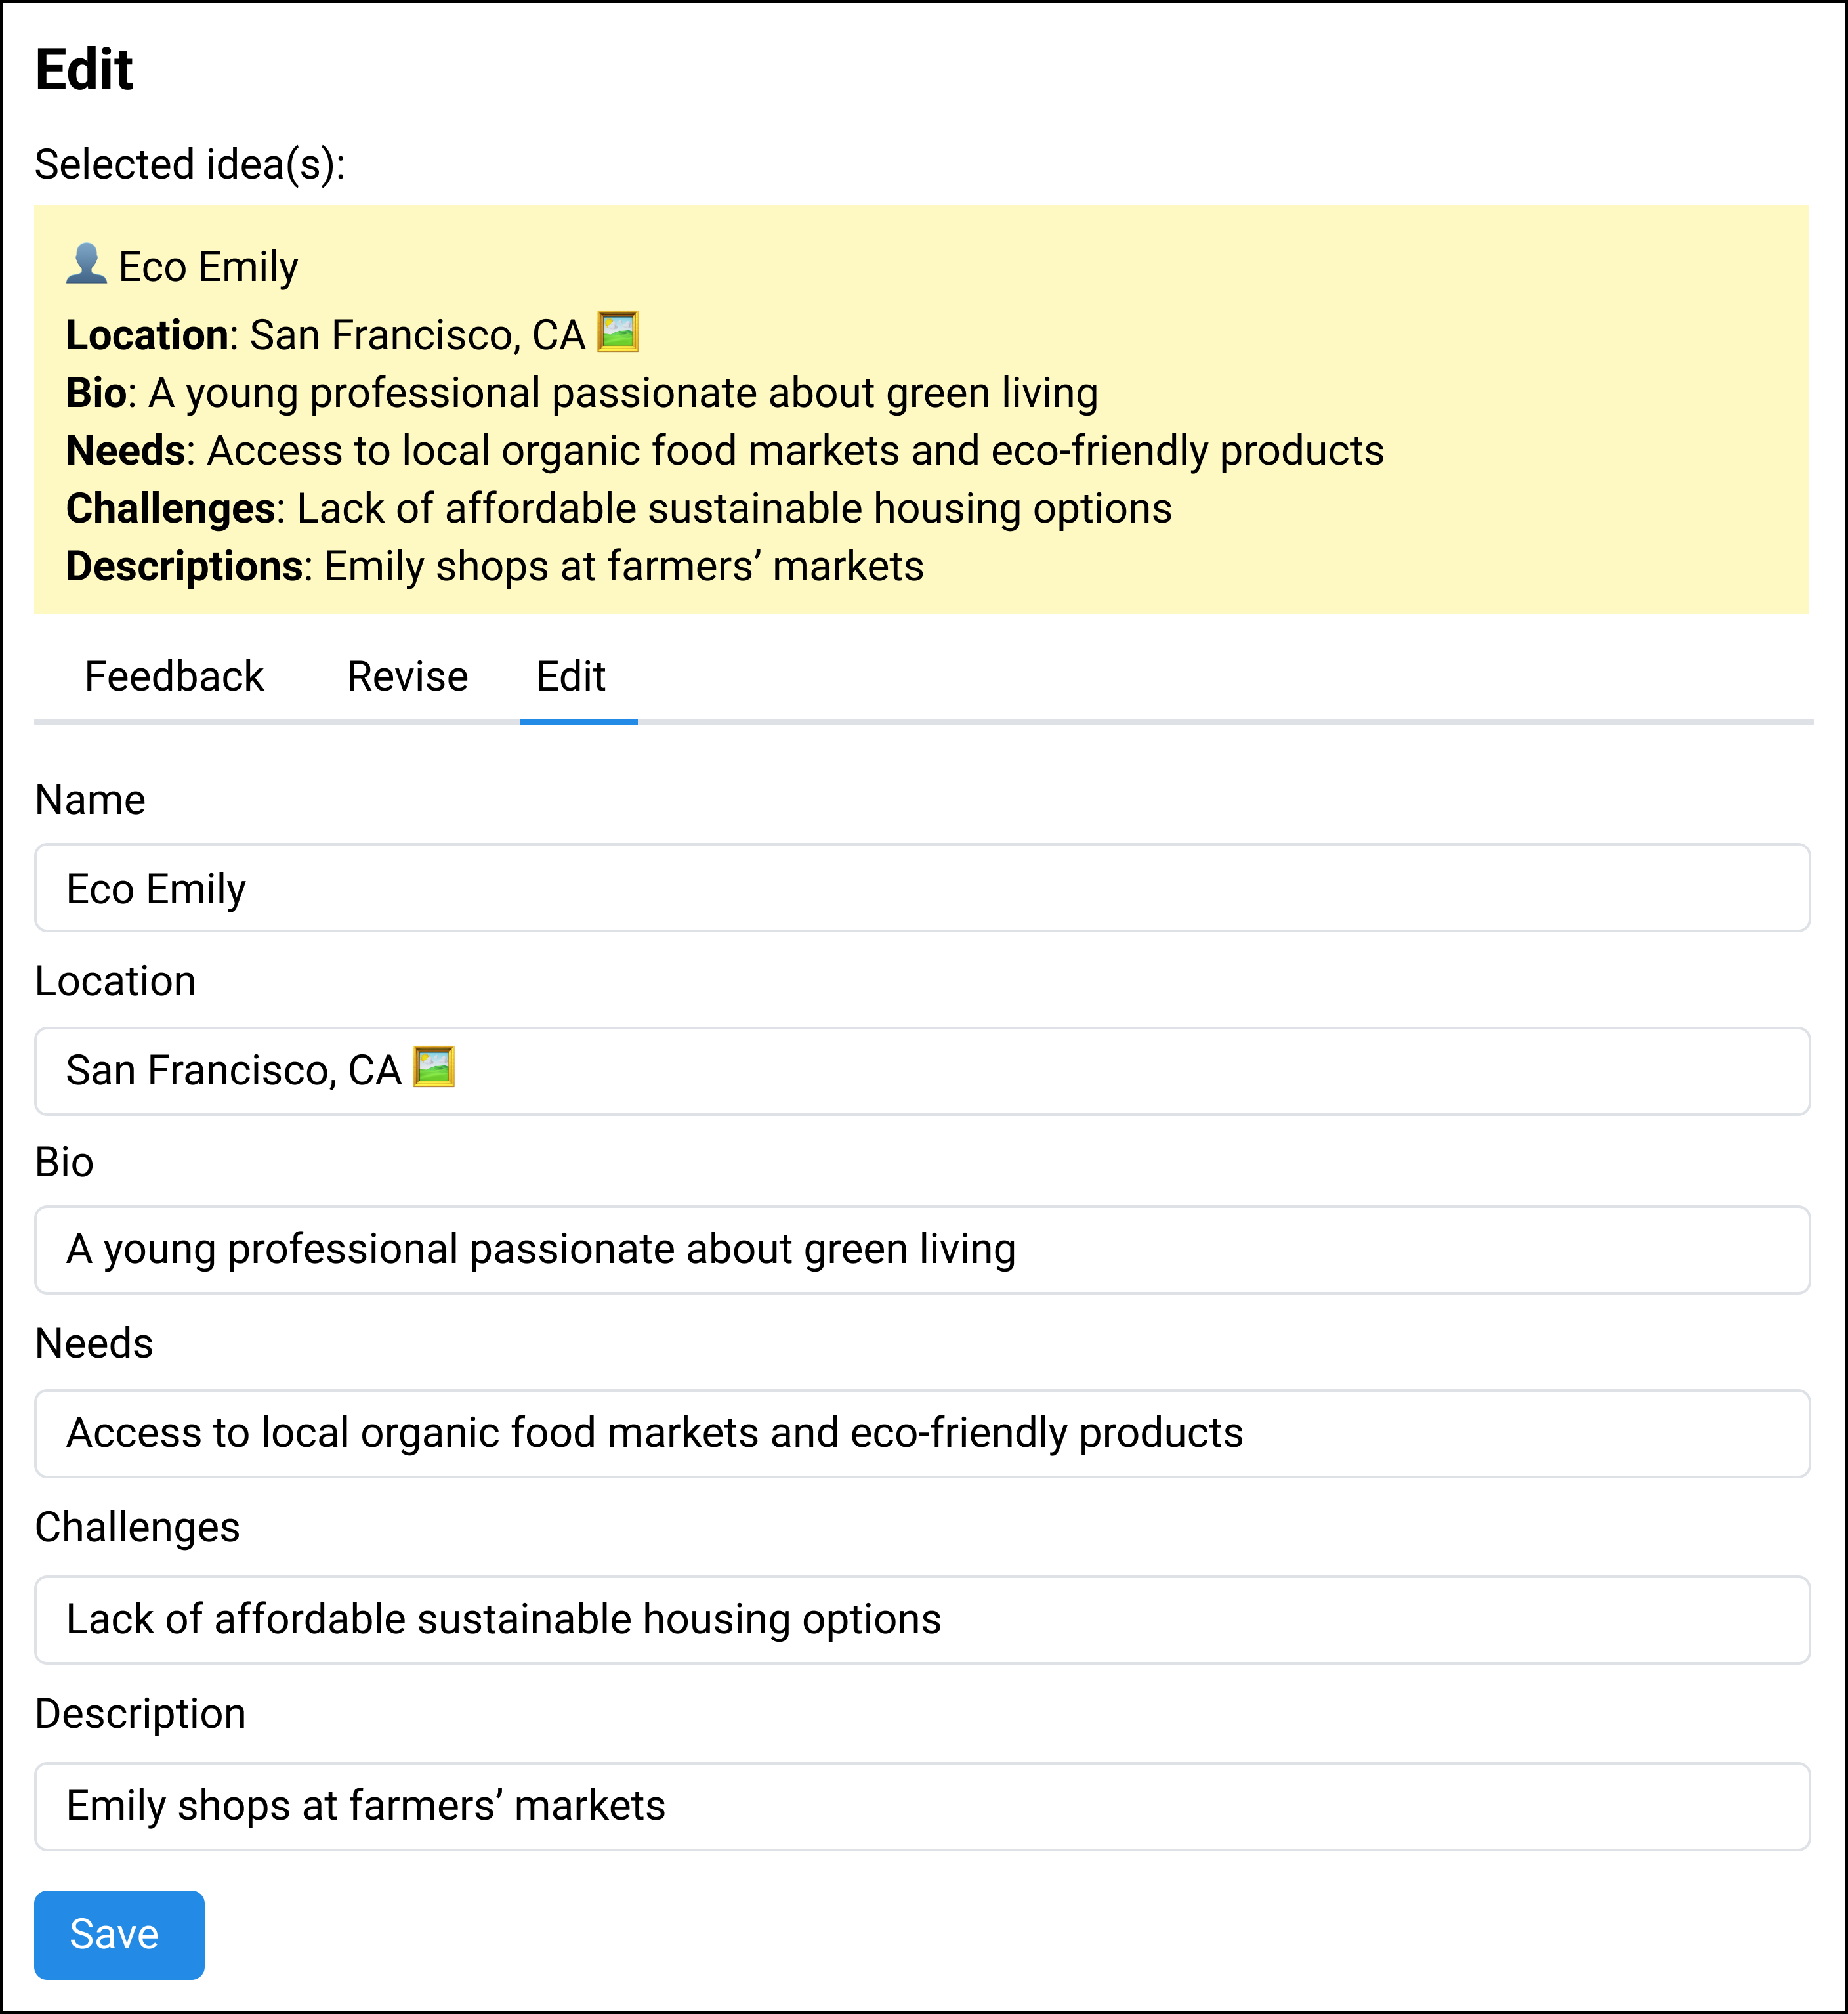Click the person icon beside Eco Emily
Image resolution: width=1848 pixels, height=2014 pixels.
tap(88, 265)
